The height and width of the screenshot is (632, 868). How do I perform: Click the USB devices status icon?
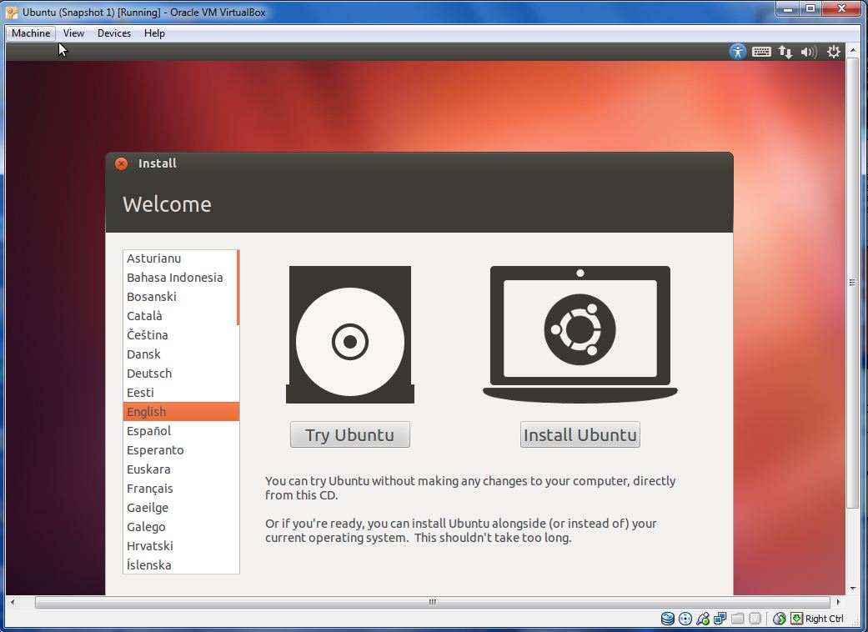(x=703, y=618)
